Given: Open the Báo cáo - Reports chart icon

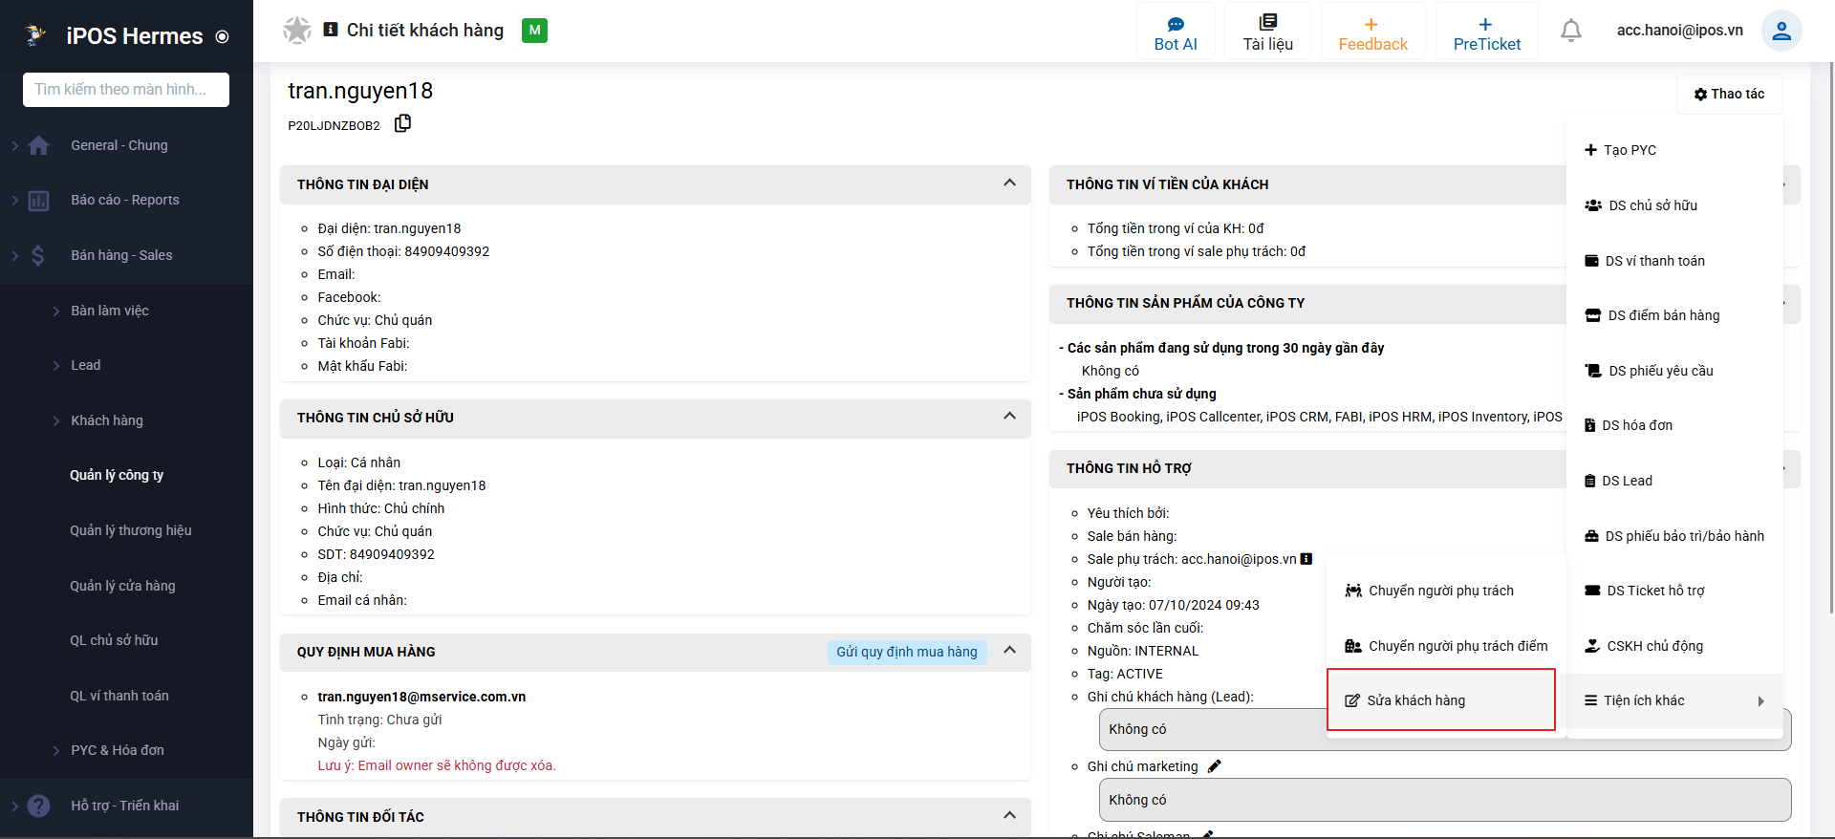Looking at the screenshot, I should pos(39,201).
